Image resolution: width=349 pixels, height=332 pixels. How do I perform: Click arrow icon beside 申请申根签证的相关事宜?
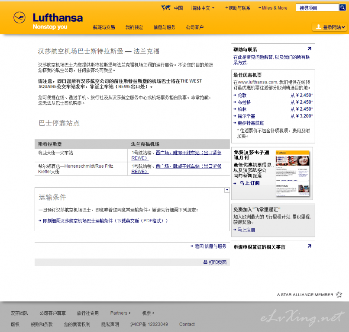coord(310,246)
